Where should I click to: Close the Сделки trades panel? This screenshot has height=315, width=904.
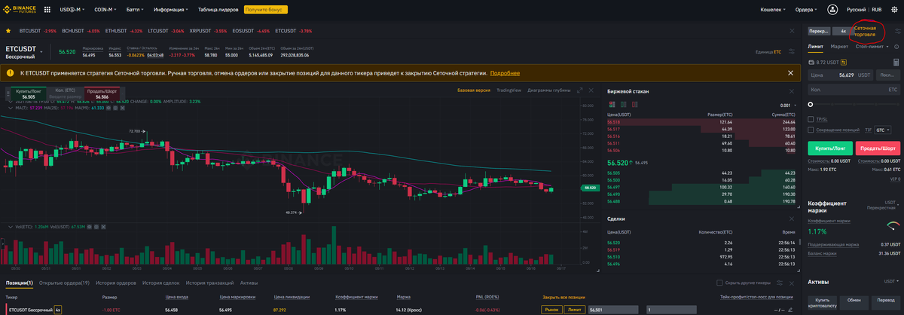point(793,219)
